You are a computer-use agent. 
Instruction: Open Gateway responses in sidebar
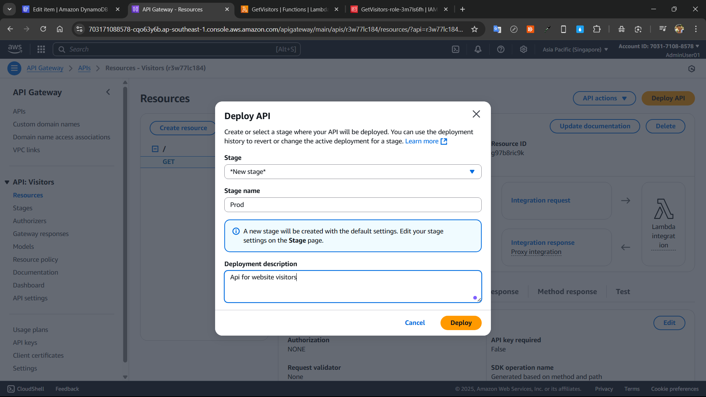point(41,234)
